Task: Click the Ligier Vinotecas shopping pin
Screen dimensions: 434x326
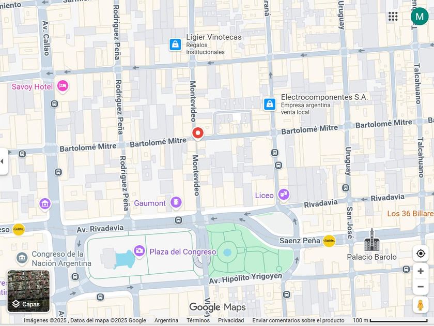Action: 175,45
